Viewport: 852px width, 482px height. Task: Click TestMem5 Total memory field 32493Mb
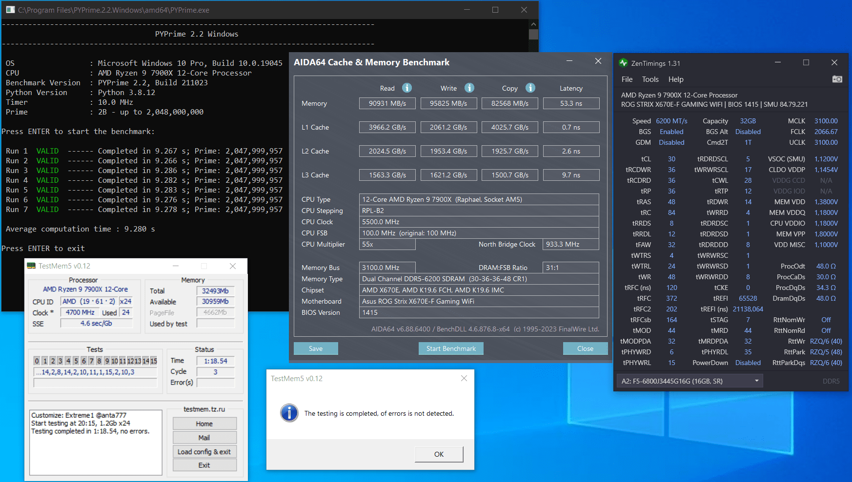click(x=215, y=291)
